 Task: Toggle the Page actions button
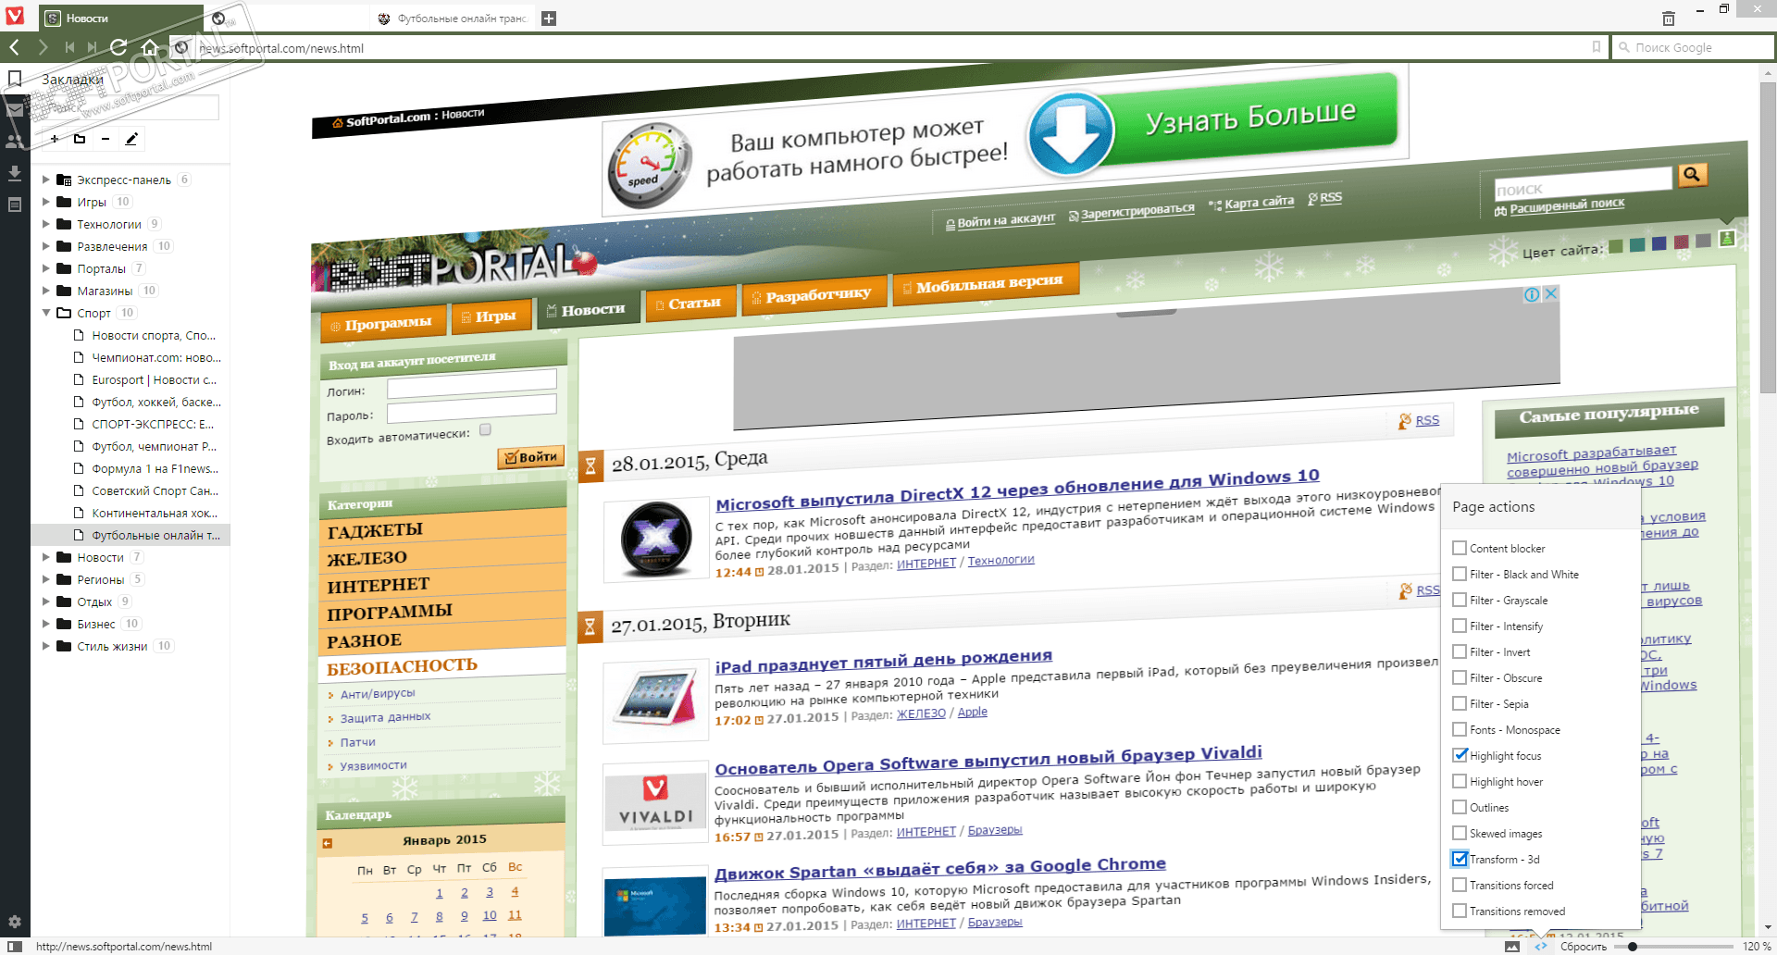[x=1540, y=947]
